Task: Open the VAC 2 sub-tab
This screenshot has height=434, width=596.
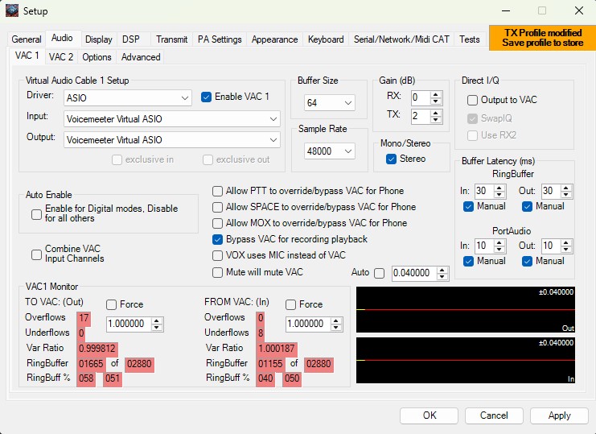Action: [x=61, y=57]
